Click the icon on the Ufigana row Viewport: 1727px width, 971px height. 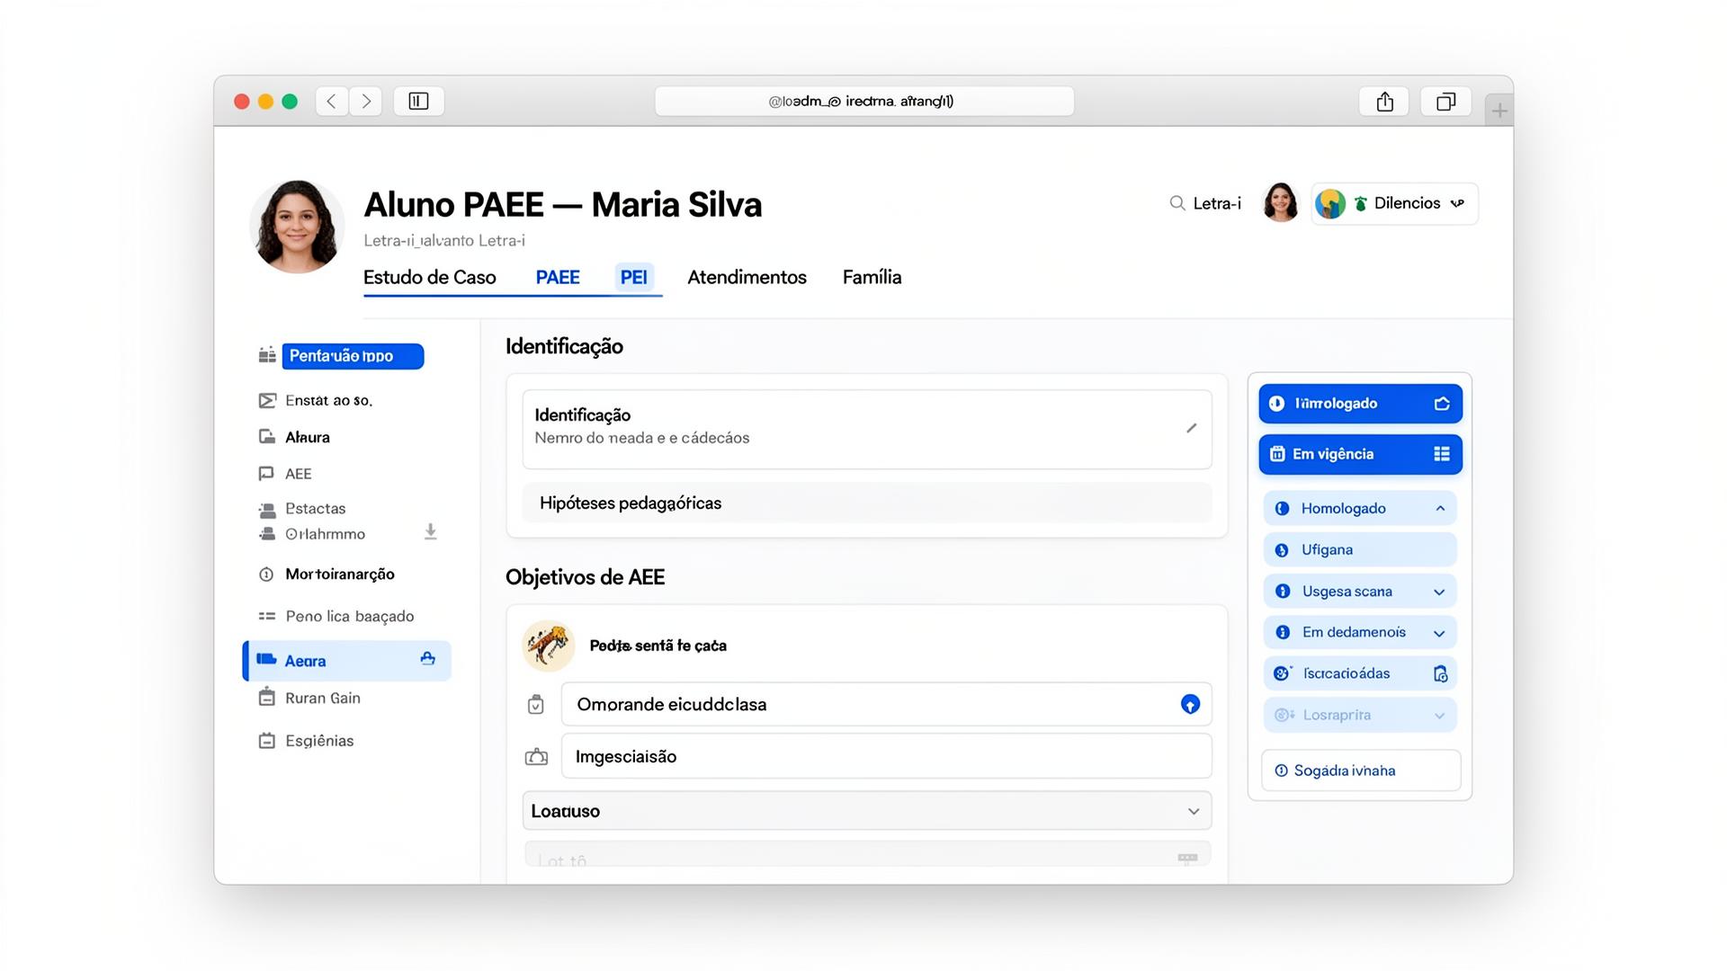tap(1282, 550)
